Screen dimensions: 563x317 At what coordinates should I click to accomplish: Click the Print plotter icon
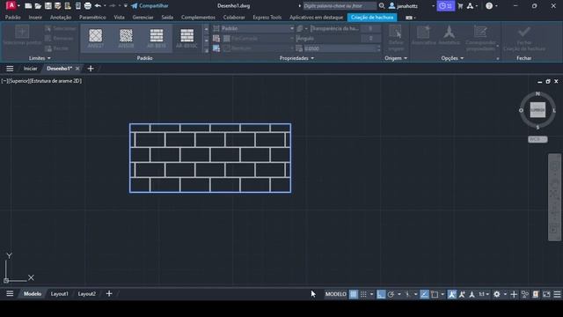click(88, 6)
